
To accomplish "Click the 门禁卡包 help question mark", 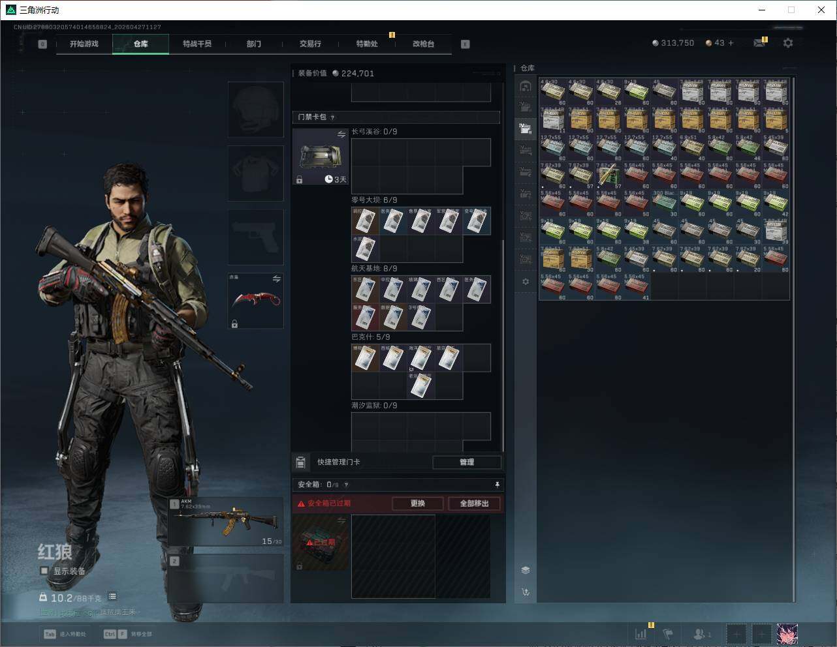I will (332, 117).
